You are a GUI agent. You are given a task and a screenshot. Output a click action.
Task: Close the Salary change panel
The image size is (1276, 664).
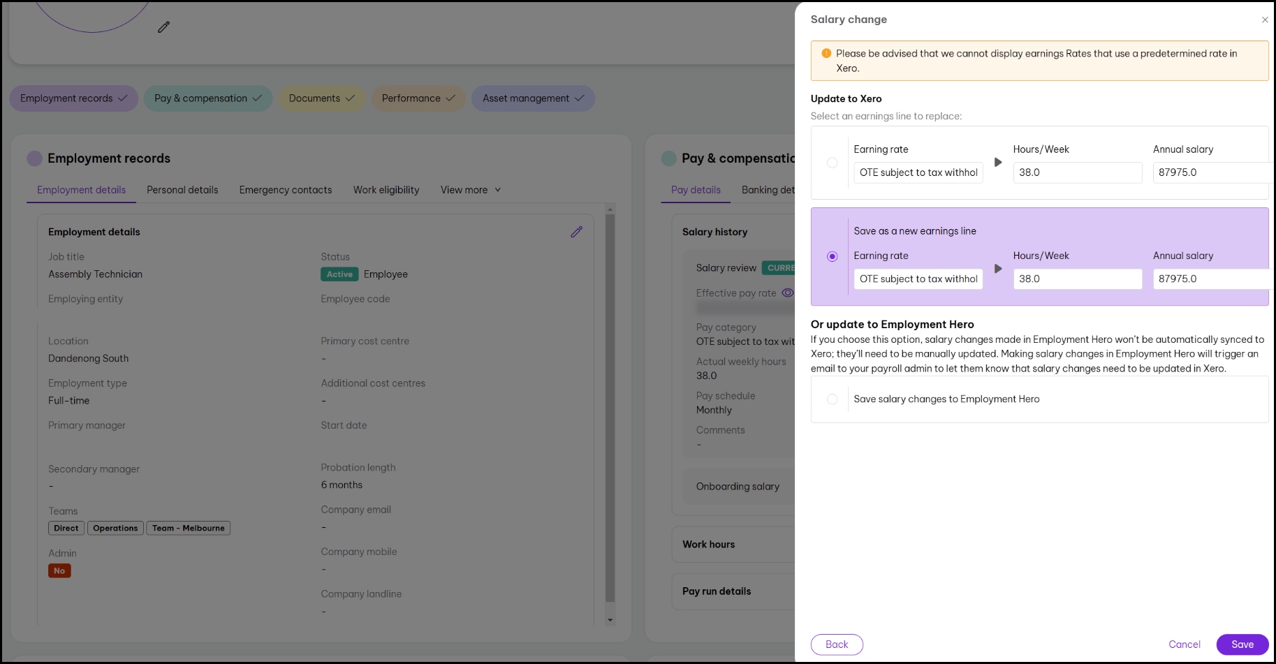1264,20
